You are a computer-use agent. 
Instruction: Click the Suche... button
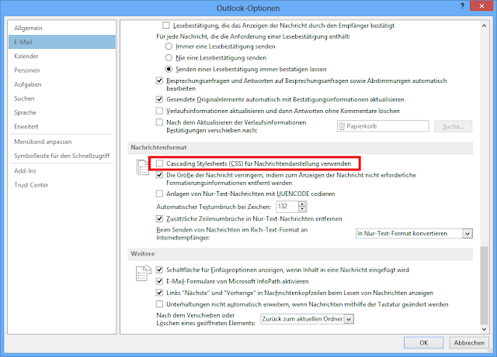pos(453,126)
